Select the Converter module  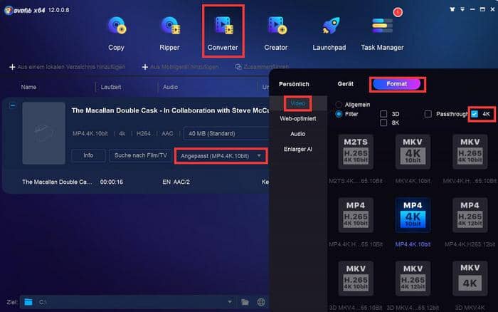click(223, 33)
